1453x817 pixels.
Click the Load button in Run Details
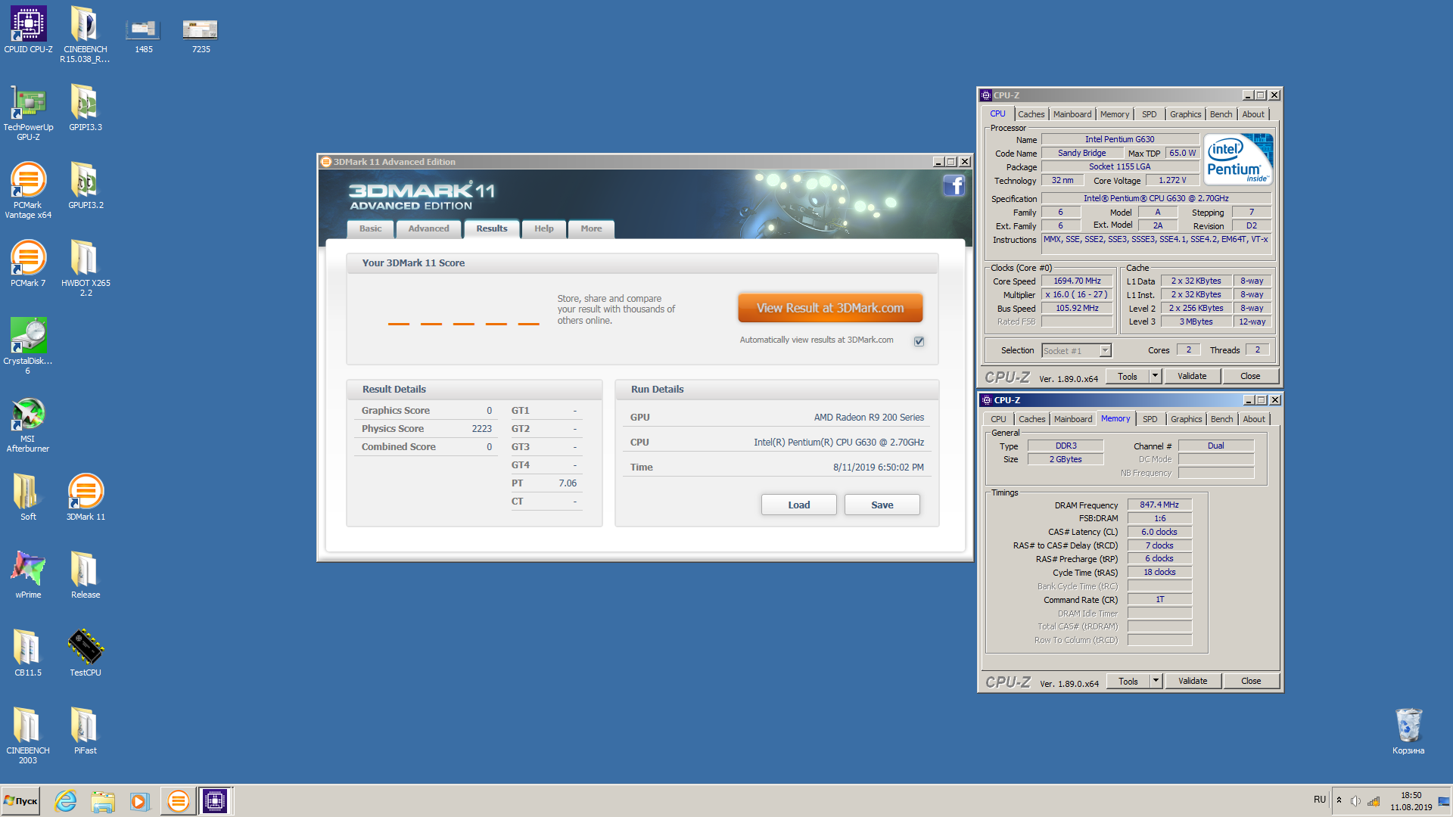tap(798, 505)
